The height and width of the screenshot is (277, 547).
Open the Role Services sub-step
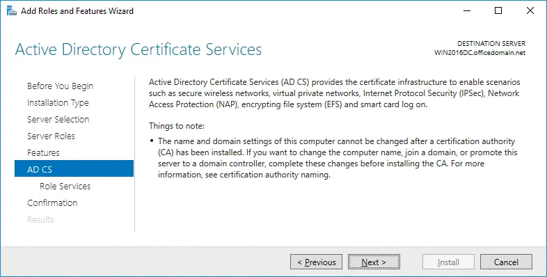[x=65, y=187]
